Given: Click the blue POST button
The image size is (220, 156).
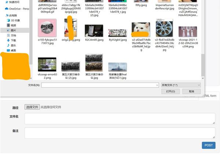Looking at the screenshot, I should 209,145.
